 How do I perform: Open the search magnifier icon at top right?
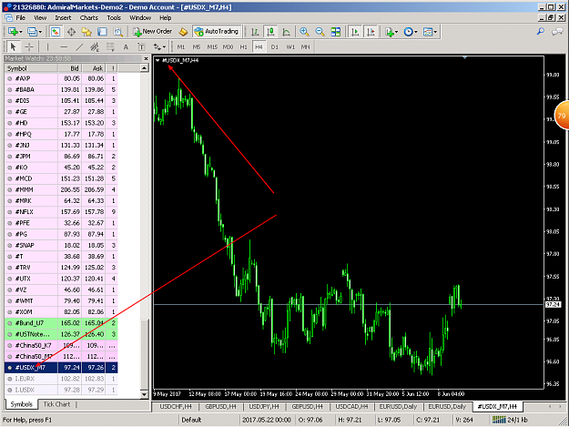point(541,32)
